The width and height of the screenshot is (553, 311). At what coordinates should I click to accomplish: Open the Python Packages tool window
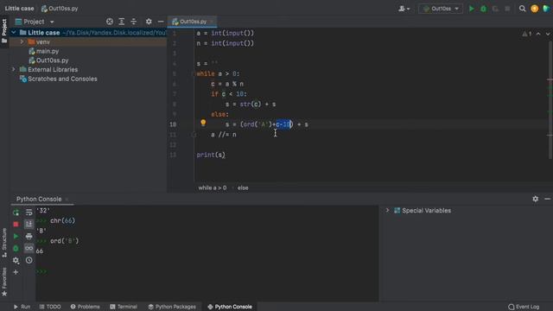pyautogui.click(x=172, y=307)
